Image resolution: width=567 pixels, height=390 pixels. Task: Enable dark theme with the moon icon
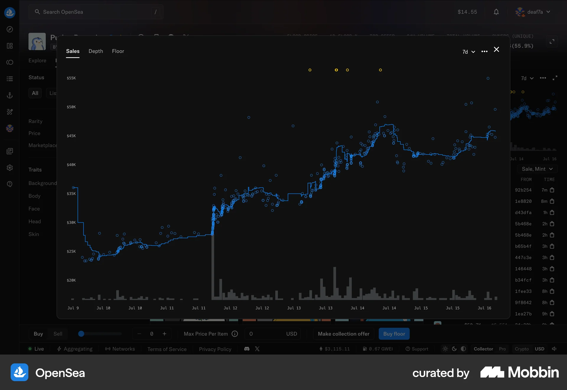point(454,349)
